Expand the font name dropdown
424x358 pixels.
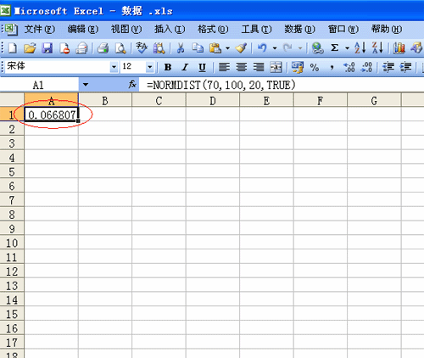[x=114, y=67]
